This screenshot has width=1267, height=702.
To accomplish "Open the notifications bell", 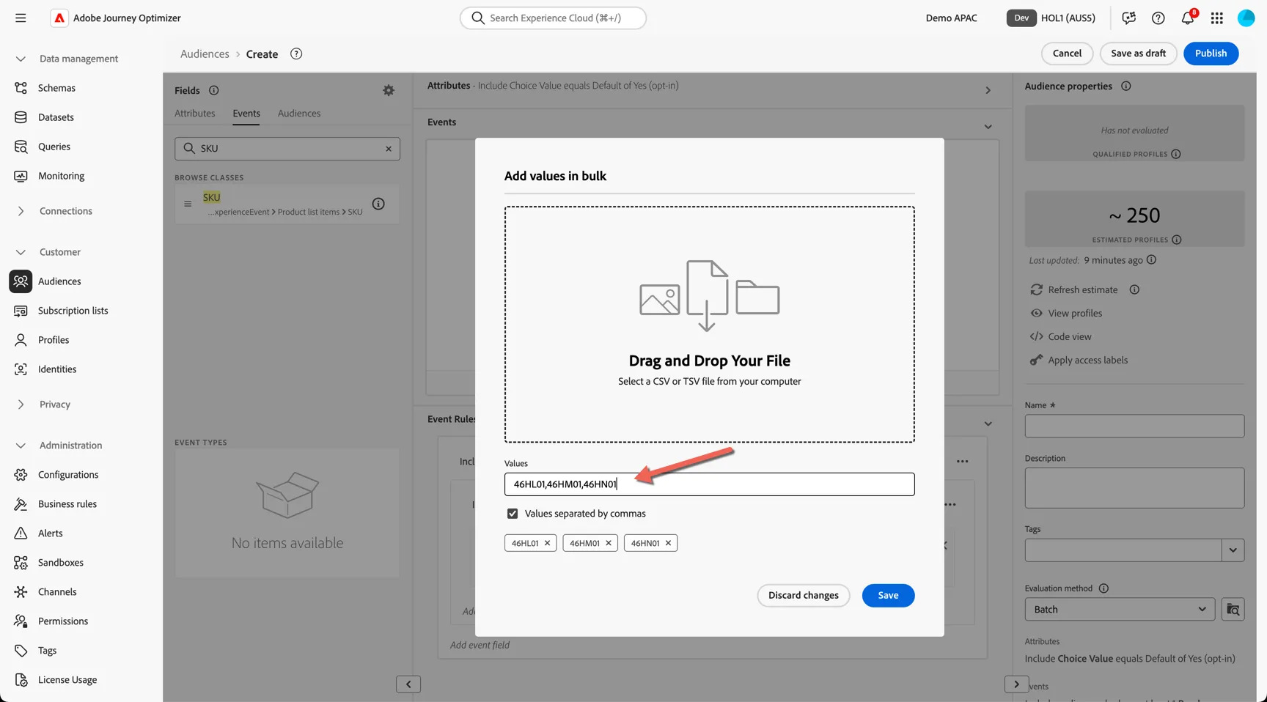I will click(x=1187, y=18).
